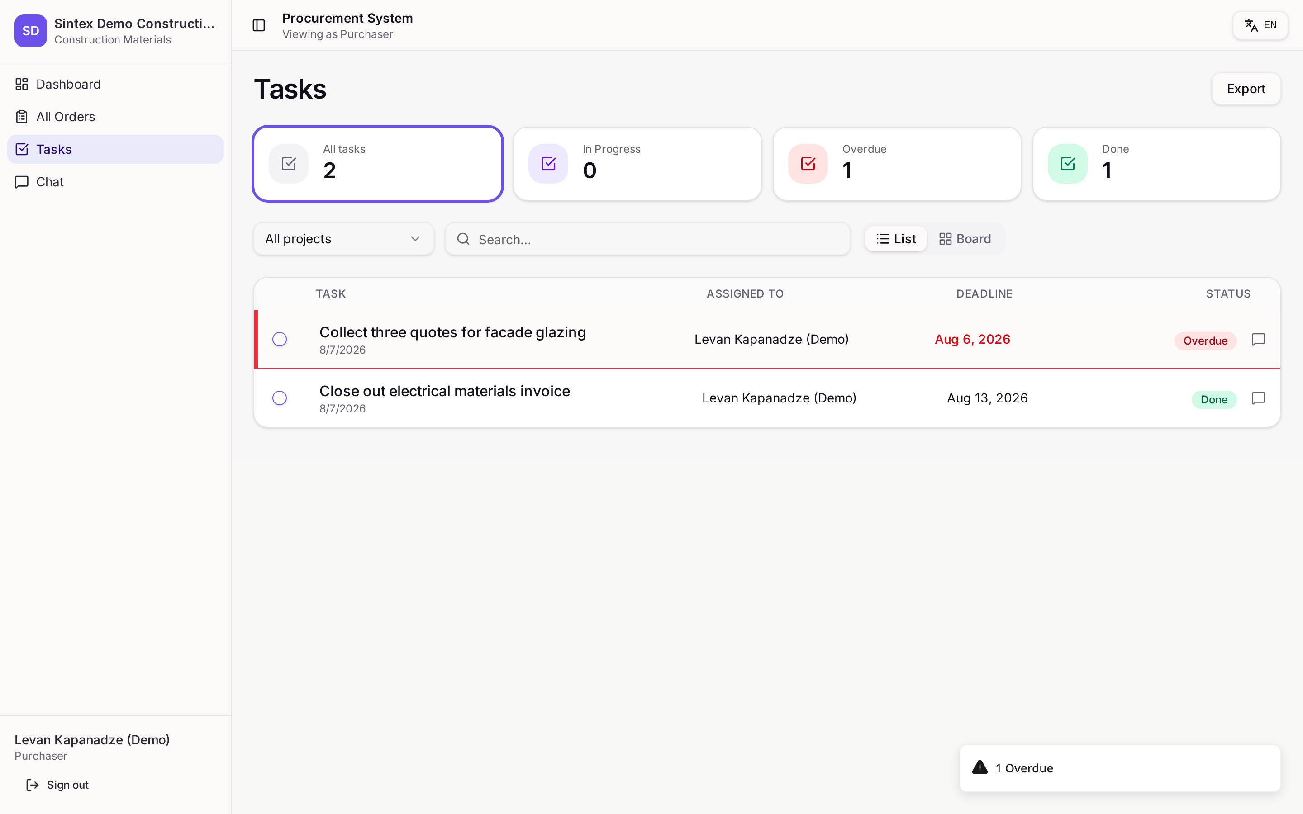Viewport: 1303px width, 814px height.
Task: Click the Done status badge in table
Action: click(1213, 399)
